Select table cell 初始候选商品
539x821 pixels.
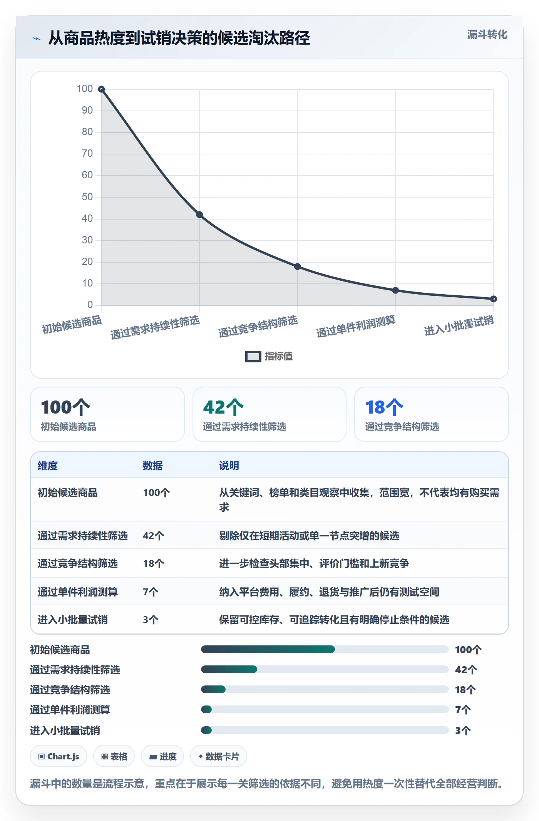[x=68, y=493]
